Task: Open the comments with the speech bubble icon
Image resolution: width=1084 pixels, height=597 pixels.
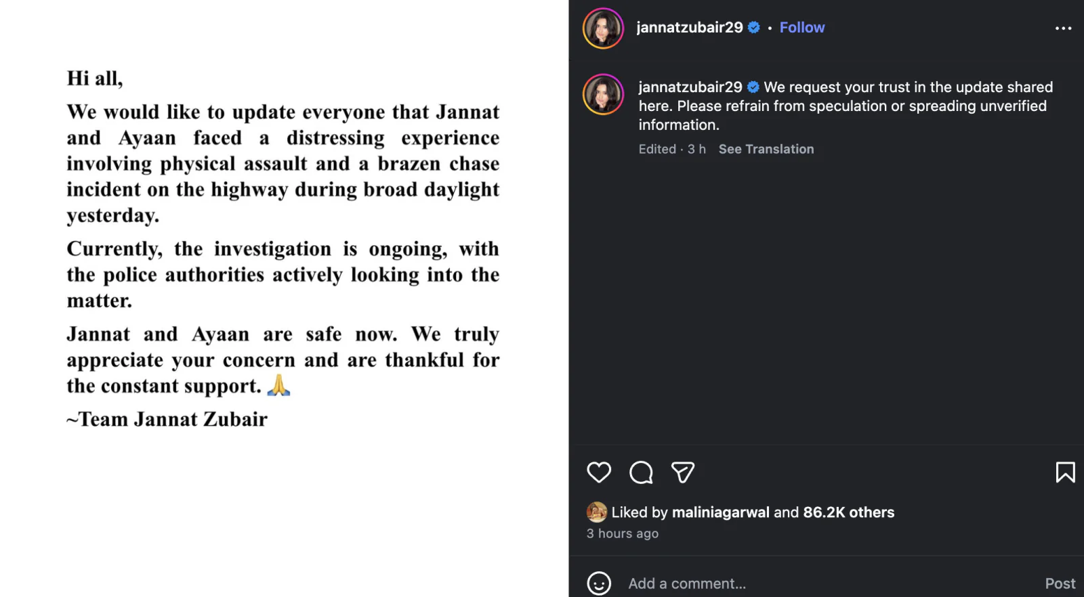Action: click(641, 472)
